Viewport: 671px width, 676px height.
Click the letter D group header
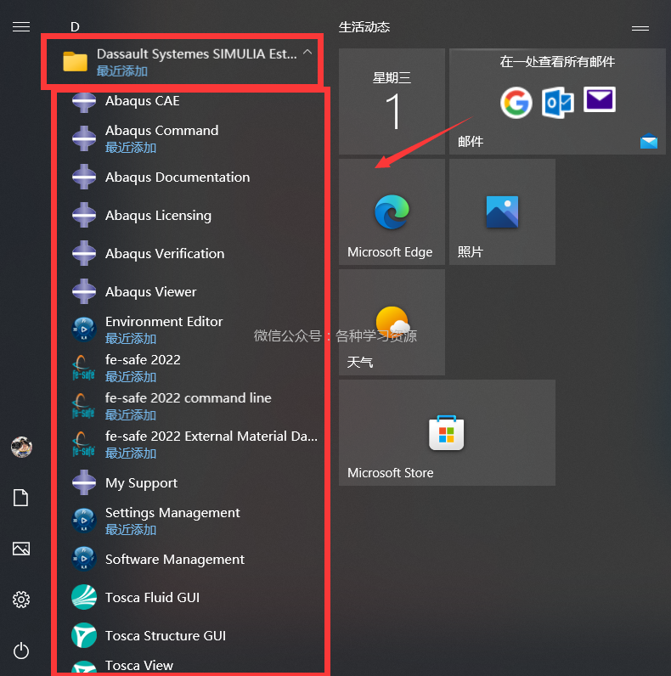(75, 27)
